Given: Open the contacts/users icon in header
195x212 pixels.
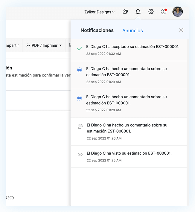Looking at the screenshot, I should [125, 12].
